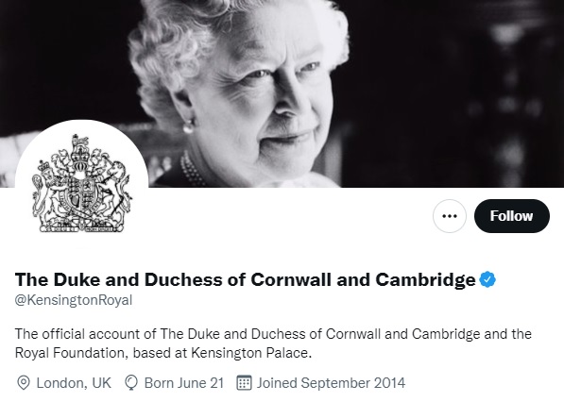Click the Follow button
The width and height of the screenshot is (564, 402).
512,216
